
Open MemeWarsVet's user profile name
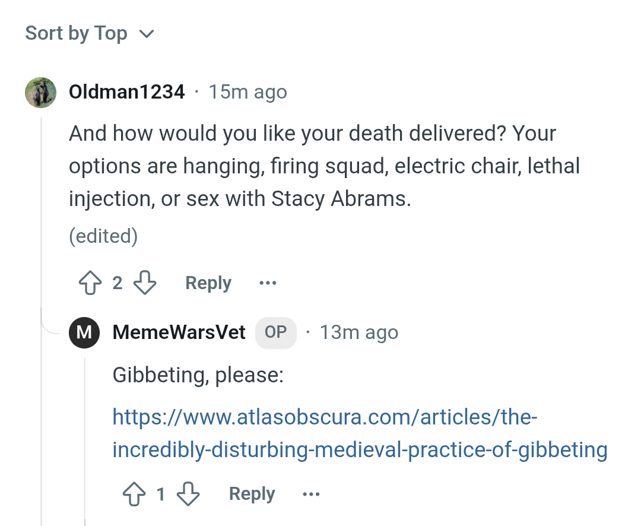[179, 332]
